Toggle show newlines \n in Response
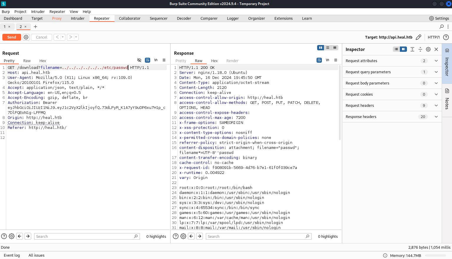 pyautogui.click(x=327, y=60)
